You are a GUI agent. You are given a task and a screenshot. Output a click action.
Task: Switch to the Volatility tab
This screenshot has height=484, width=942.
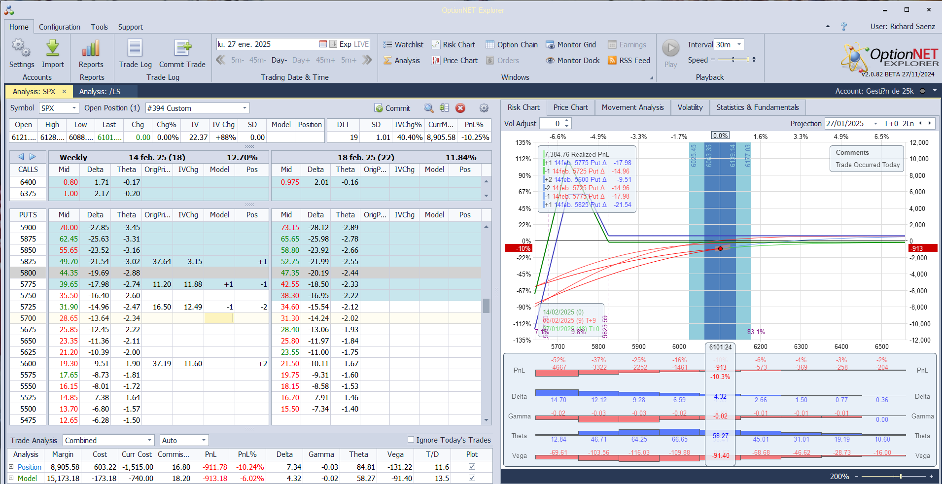(x=690, y=107)
